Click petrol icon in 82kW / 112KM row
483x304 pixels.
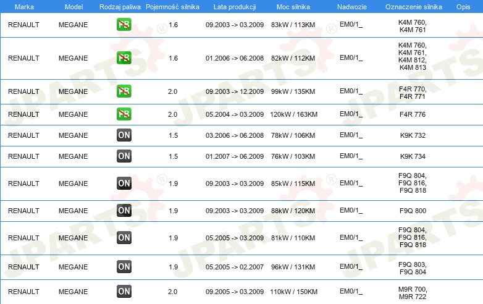[x=124, y=58]
